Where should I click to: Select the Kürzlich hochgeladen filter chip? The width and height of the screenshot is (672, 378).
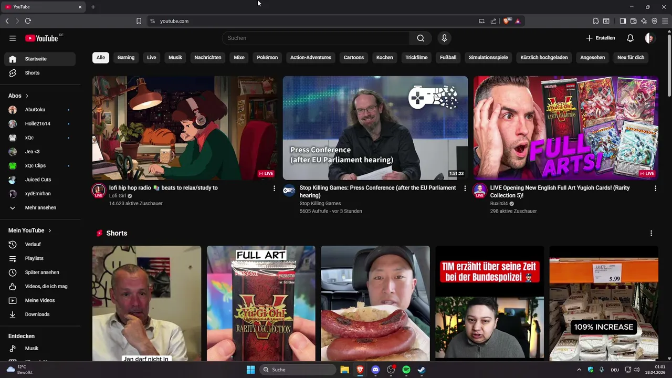click(x=544, y=57)
